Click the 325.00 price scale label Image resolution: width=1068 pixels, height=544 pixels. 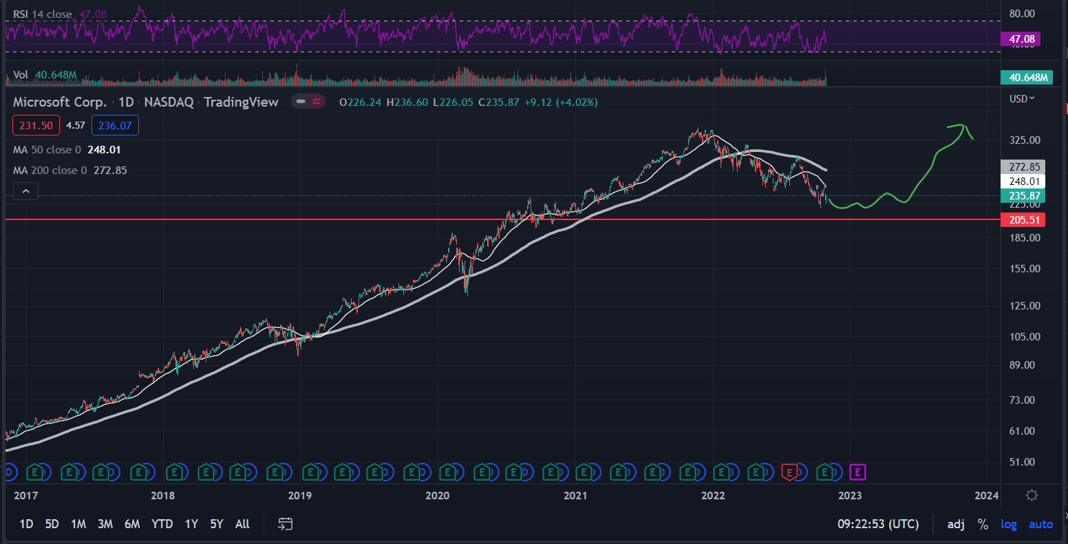[1024, 140]
